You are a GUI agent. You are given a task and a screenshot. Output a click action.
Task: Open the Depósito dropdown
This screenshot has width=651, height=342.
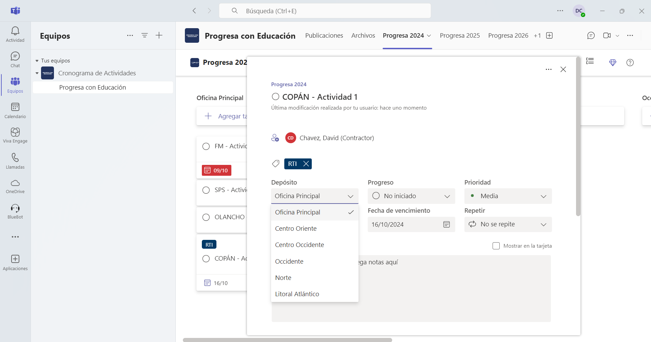[x=314, y=196]
